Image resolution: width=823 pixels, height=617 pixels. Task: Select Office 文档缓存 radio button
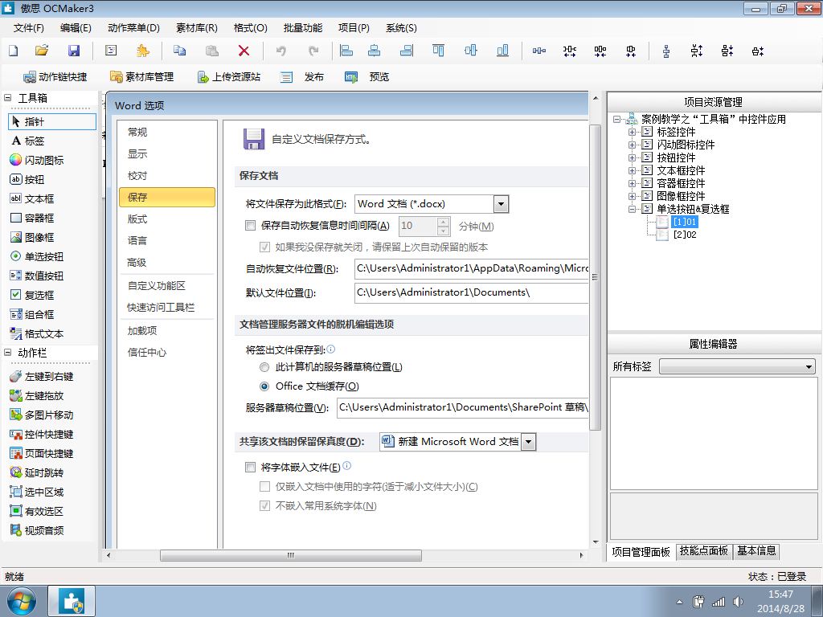point(264,386)
